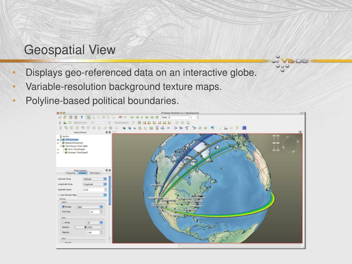Click the Explode Factor input field
The width and height of the screenshot is (352, 264).
(93, 190)
